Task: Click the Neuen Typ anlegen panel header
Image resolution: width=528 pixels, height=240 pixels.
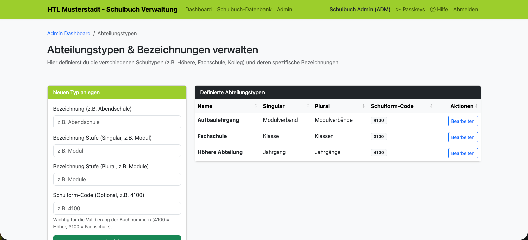Action: click(117, 92)
